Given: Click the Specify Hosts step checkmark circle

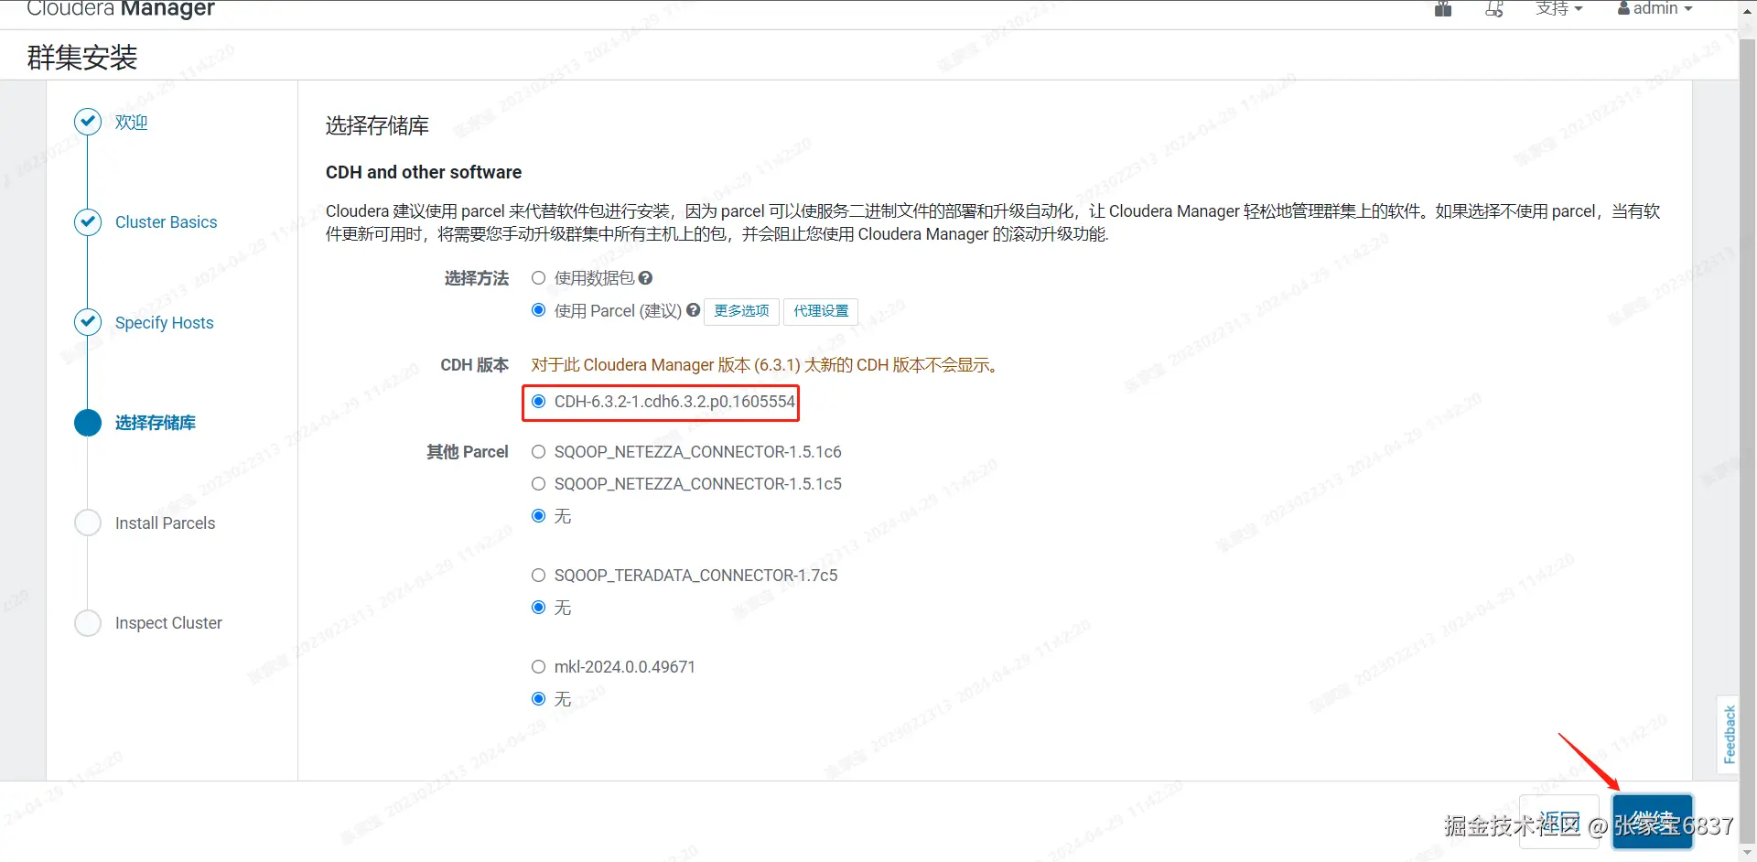Looking at the screenshot, I should [x=88, y=322].
